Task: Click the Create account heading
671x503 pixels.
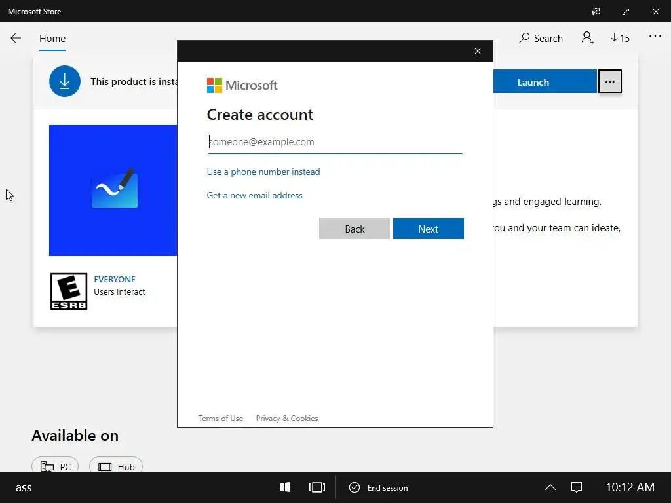Action: point(260,115)
